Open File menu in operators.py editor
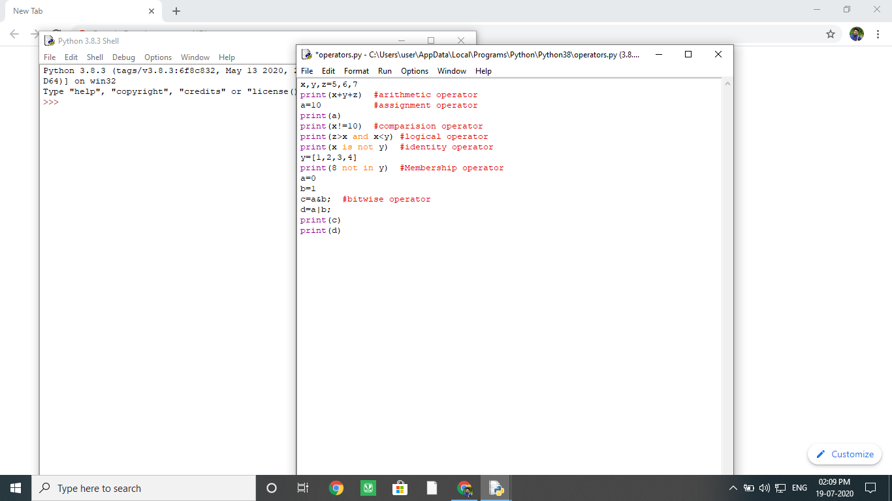 (x=307, y=71)
